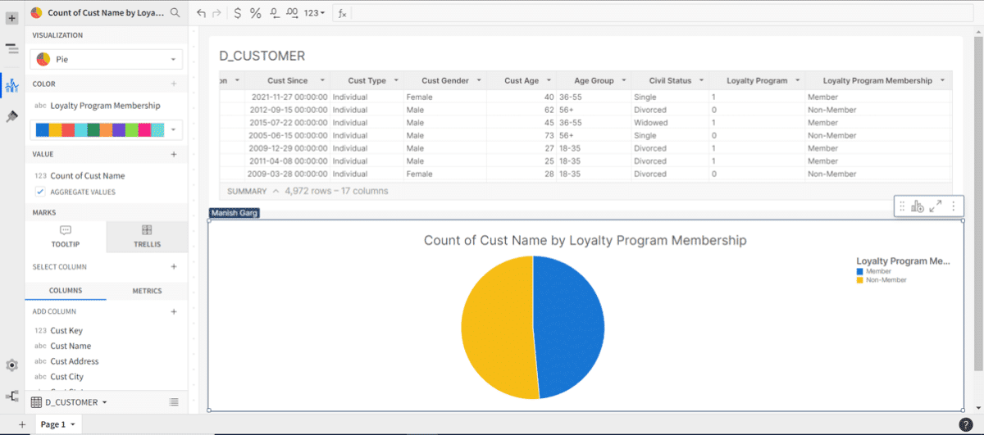Uncheck the Aggregate Values checkbox
984x435 pixels.
coord(40,192)
